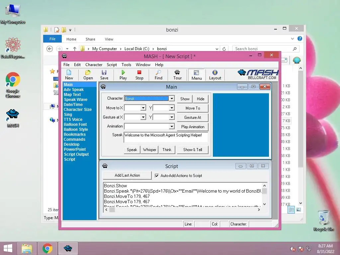Image resolution: width=340 pixels, height=255 pixels.
Task: Expand the Explorer ribbon chevron
Action: pyautogui.click(x=292, y=39)
